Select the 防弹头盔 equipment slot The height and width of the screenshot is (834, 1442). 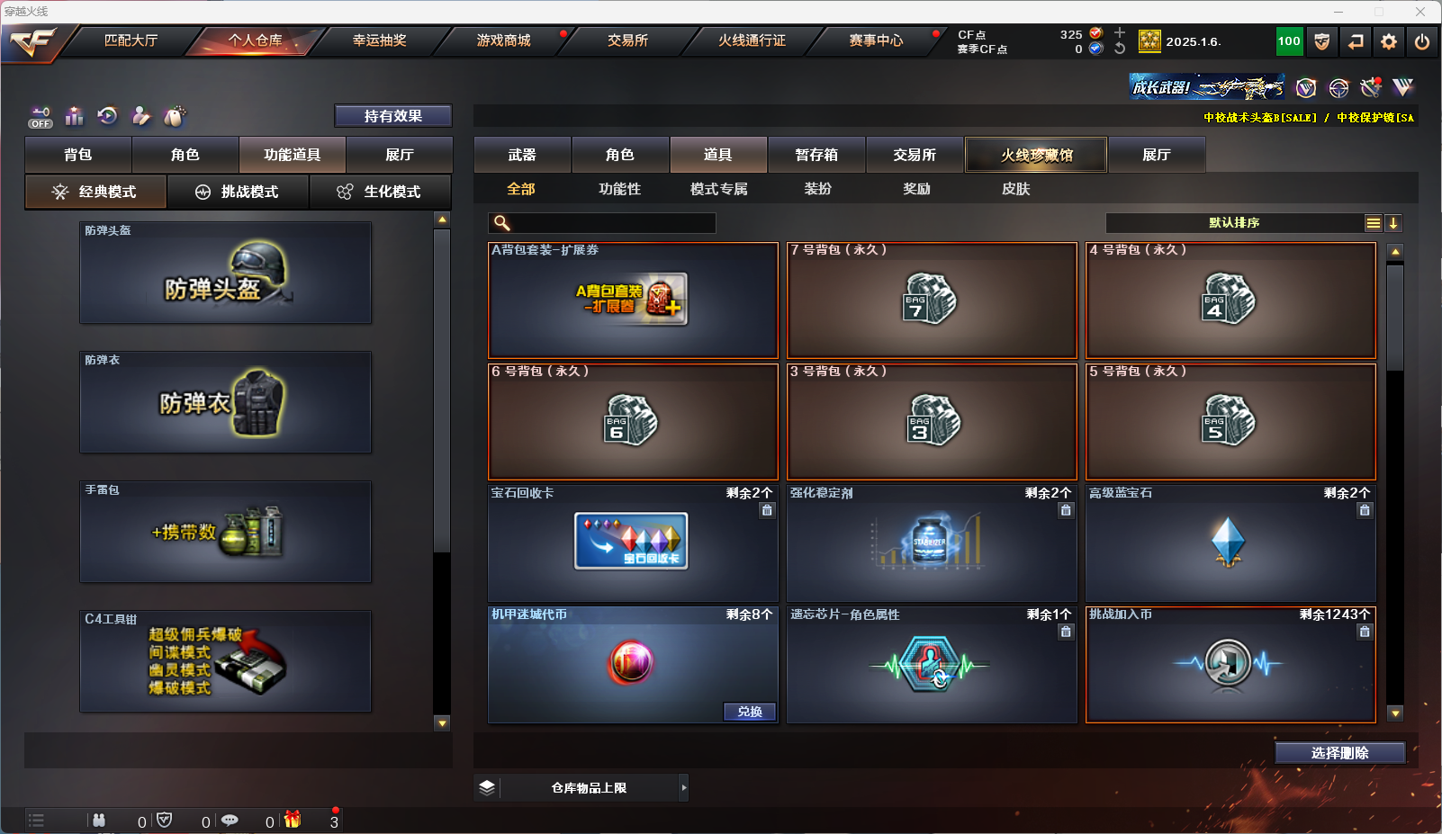[x=225, y=273]
